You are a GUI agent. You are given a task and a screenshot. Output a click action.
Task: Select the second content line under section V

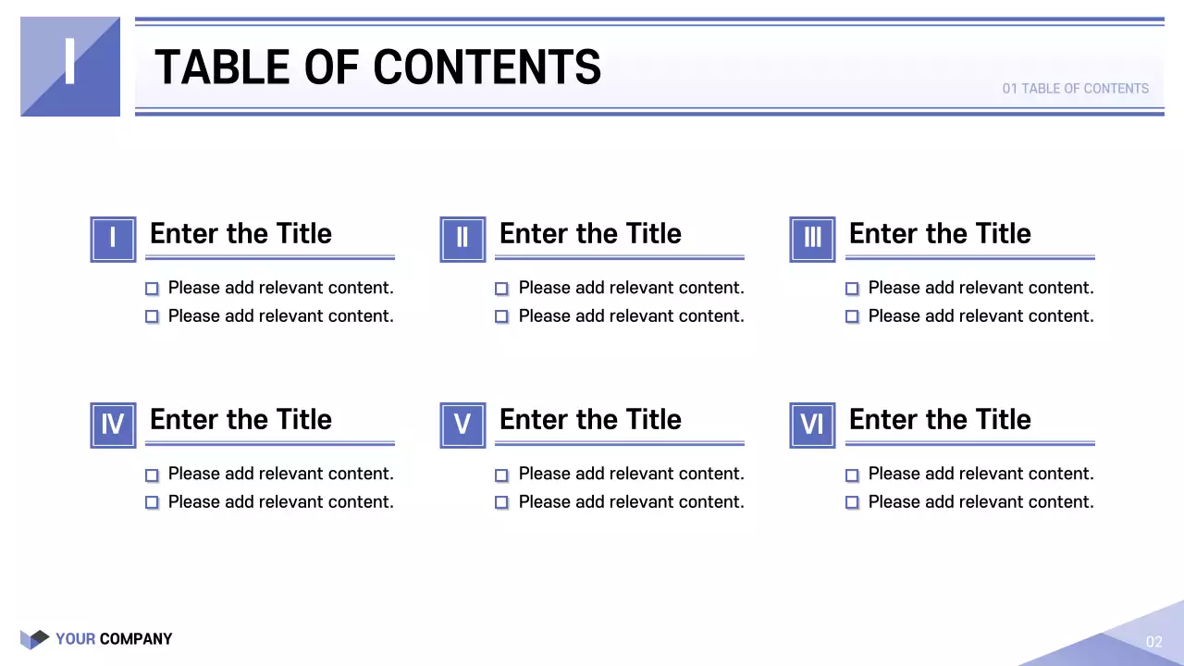point(631,501)
